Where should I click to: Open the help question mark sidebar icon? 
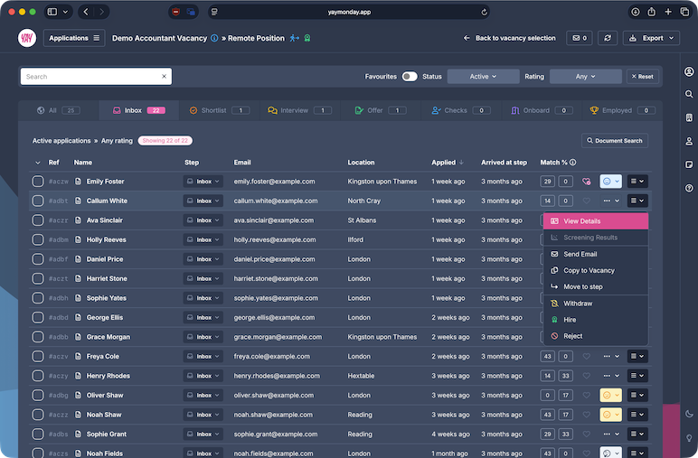(x=689, y=188)
